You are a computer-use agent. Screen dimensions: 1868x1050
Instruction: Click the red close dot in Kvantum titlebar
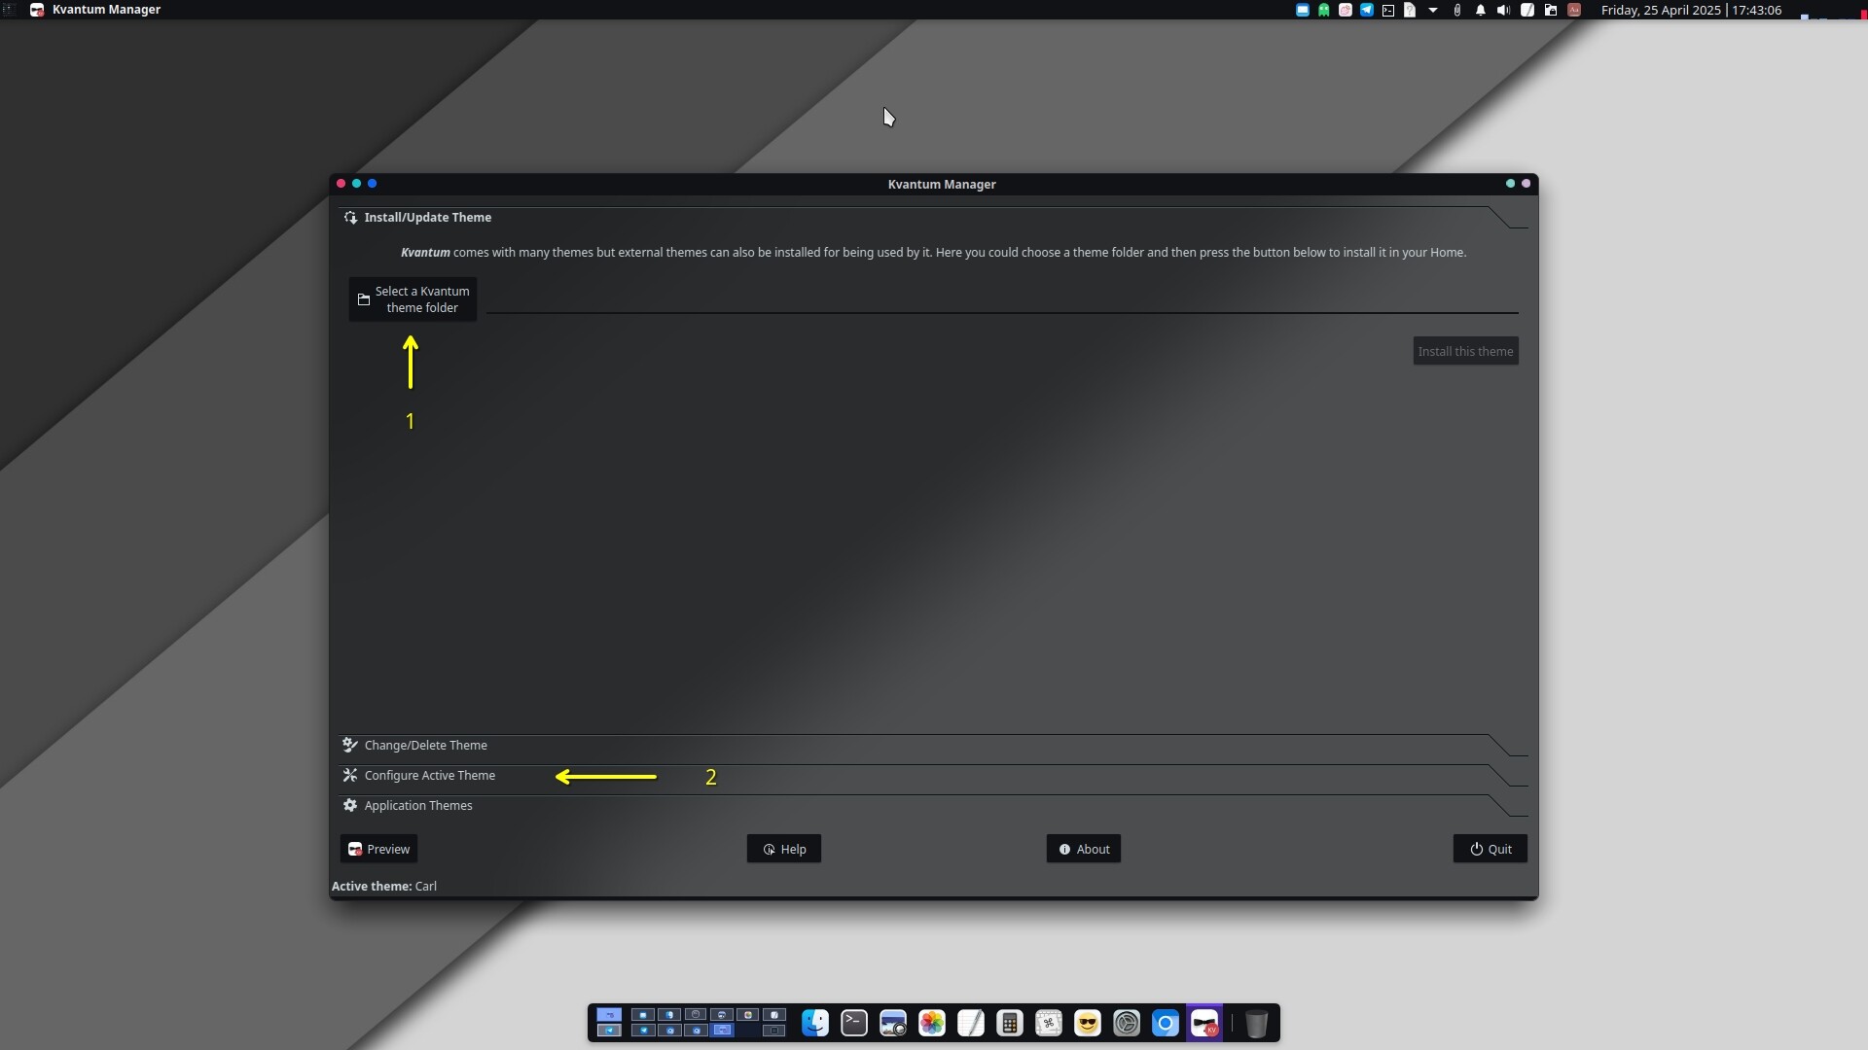[x=341, y=184]
